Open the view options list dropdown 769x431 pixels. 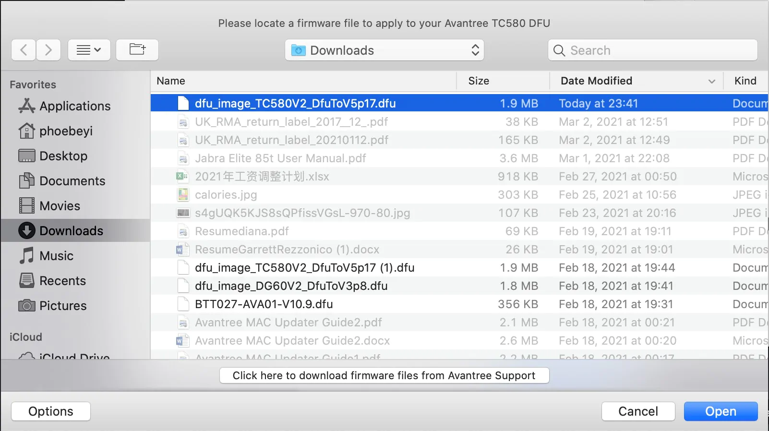[89, 50]
